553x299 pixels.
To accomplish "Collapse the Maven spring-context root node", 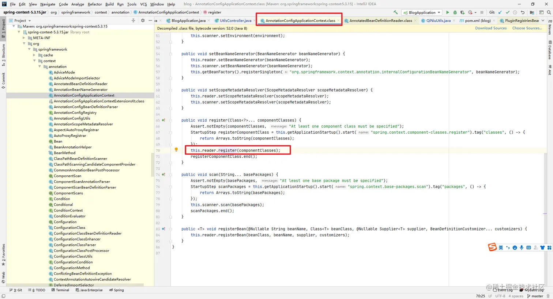I will [x=14, y=26].
